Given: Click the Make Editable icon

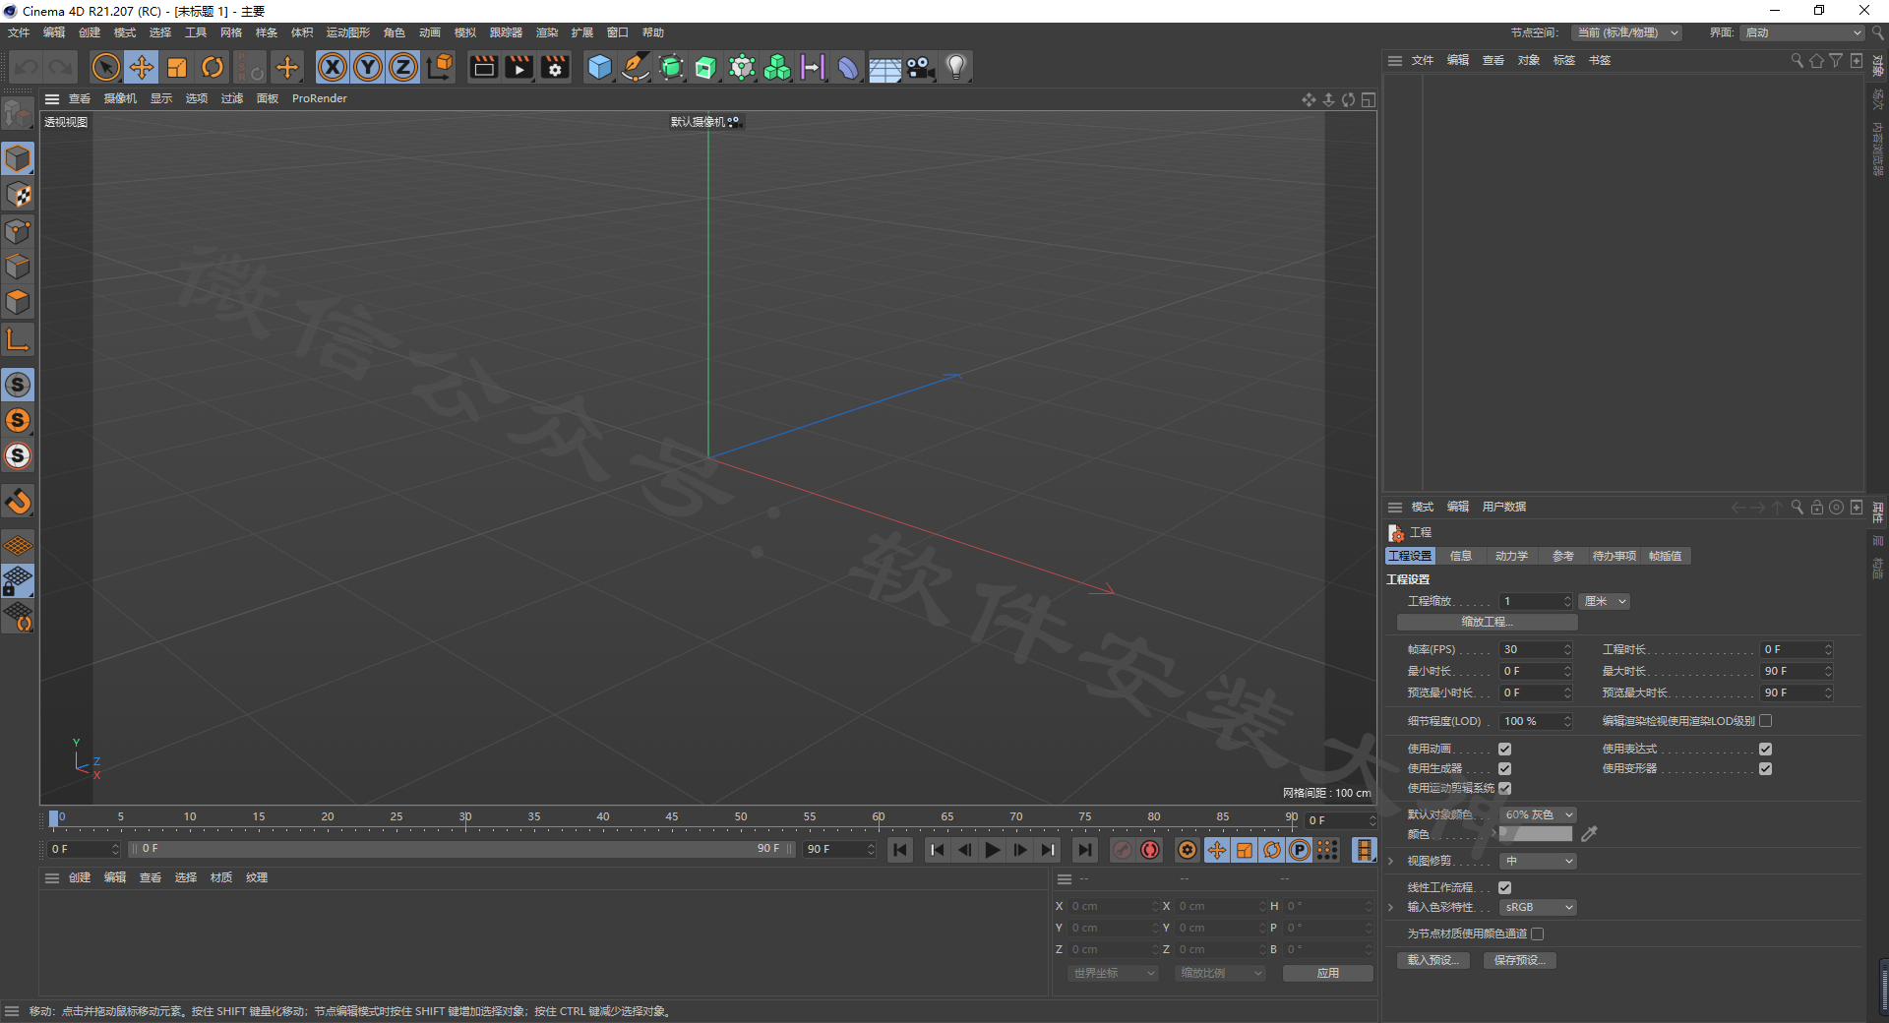Looking at the screenshot, I should pyautogui.click(x=18, y=114).
